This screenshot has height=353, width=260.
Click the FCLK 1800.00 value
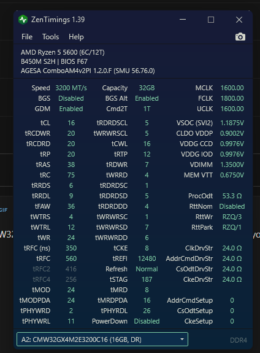(x=232, y=98)
